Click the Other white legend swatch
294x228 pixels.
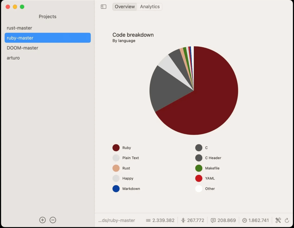(199, 189)
